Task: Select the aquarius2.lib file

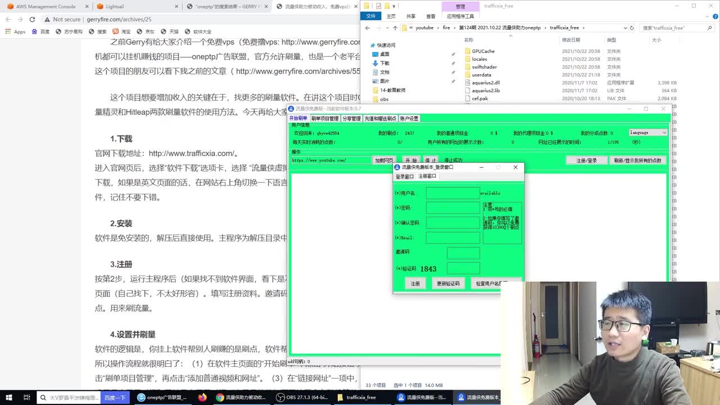Action: point(486,91)
